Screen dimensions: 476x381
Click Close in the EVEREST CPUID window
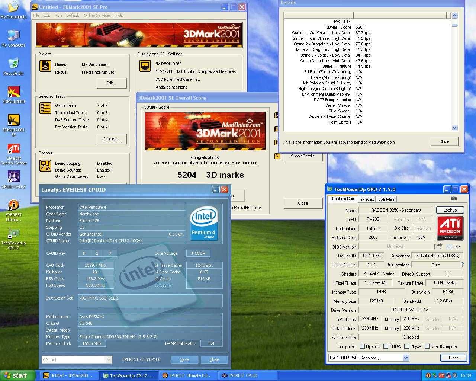click(214, 360)
